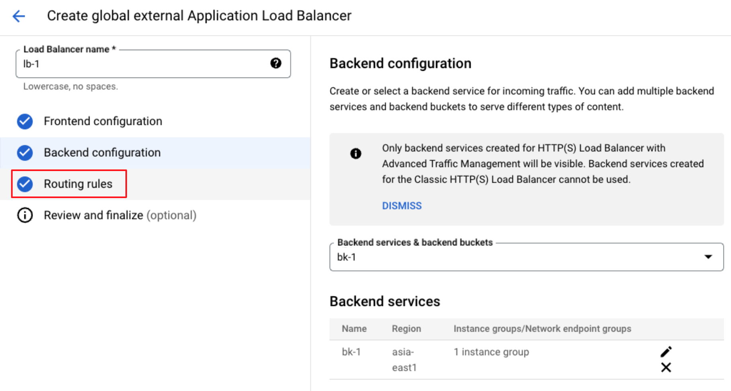Switch to the Routing rules step
The width and height of the screenshot is (731, 391).
[78, 184]
